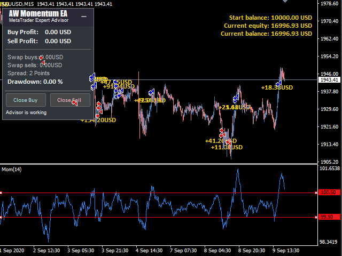Click the +134.20USD profit label
Viewport: 342px width, 256px height.
[x=98, y=120]
